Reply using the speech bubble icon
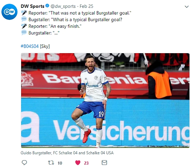The height and width of the screenshot is (168, 193). (x=24, y=163)
